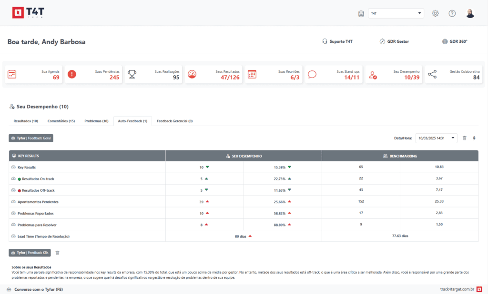488x294 pixels.
Task: Open Gestão Colaborativa share card
Action: [454, 74]
